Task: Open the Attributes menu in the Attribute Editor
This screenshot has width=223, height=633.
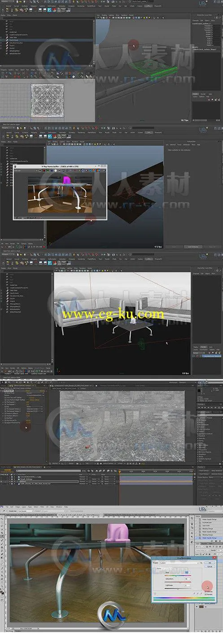Action: [187, 145]
